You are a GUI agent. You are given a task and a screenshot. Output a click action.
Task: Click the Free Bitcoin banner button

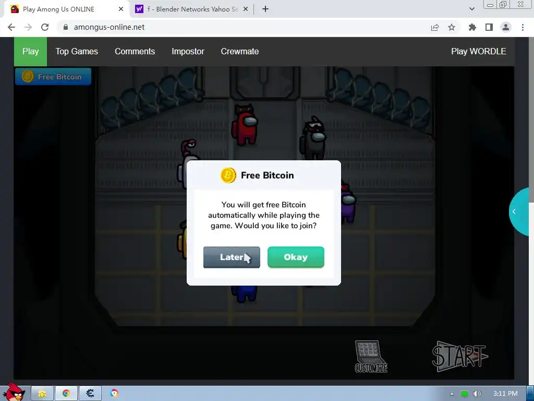pyautogui.click(x=53, y=76)
